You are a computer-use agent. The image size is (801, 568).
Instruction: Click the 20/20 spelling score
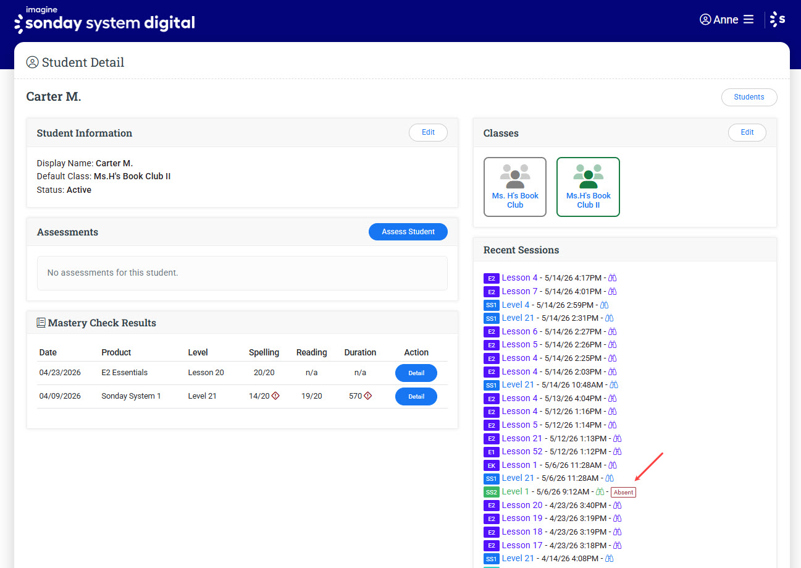click(x=264, y=373)
